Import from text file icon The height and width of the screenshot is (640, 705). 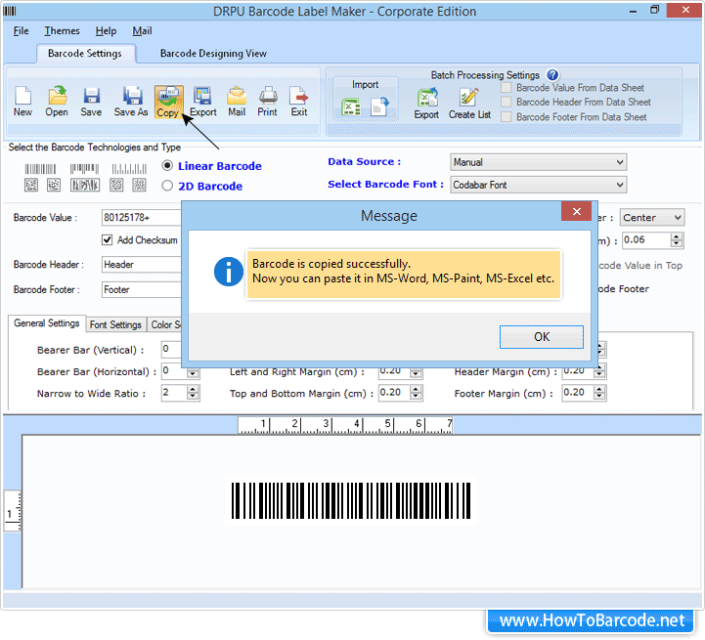(x=379, y=107)
